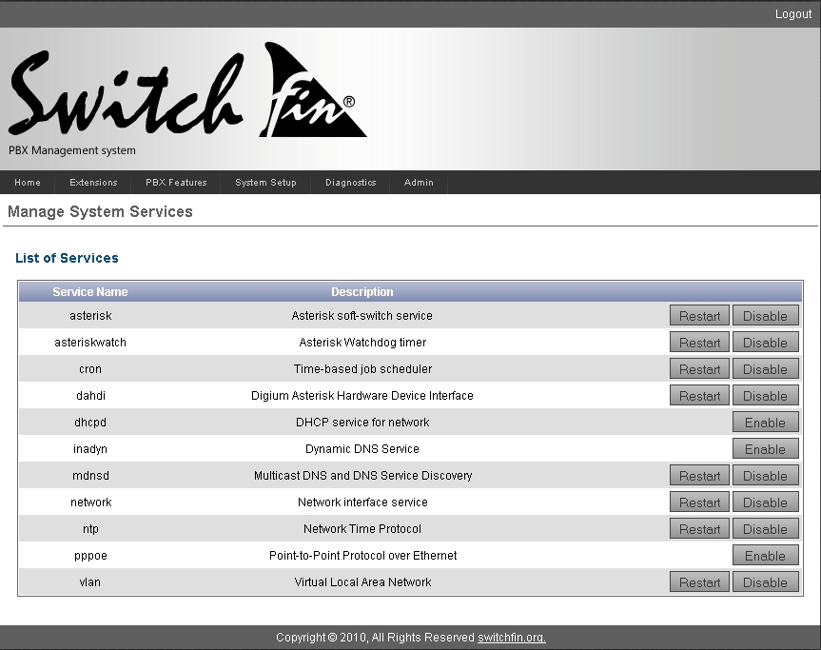
Task: Click 'Virtual Local Area Network' description
Action: pyautogui.click(x=362, y=582)
